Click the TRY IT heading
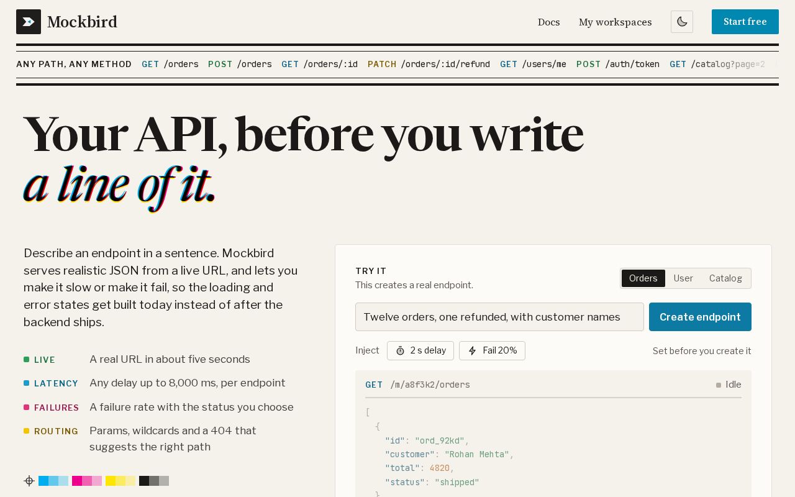Viewport: 795px width, 497px height. click(x=371, y=271)
